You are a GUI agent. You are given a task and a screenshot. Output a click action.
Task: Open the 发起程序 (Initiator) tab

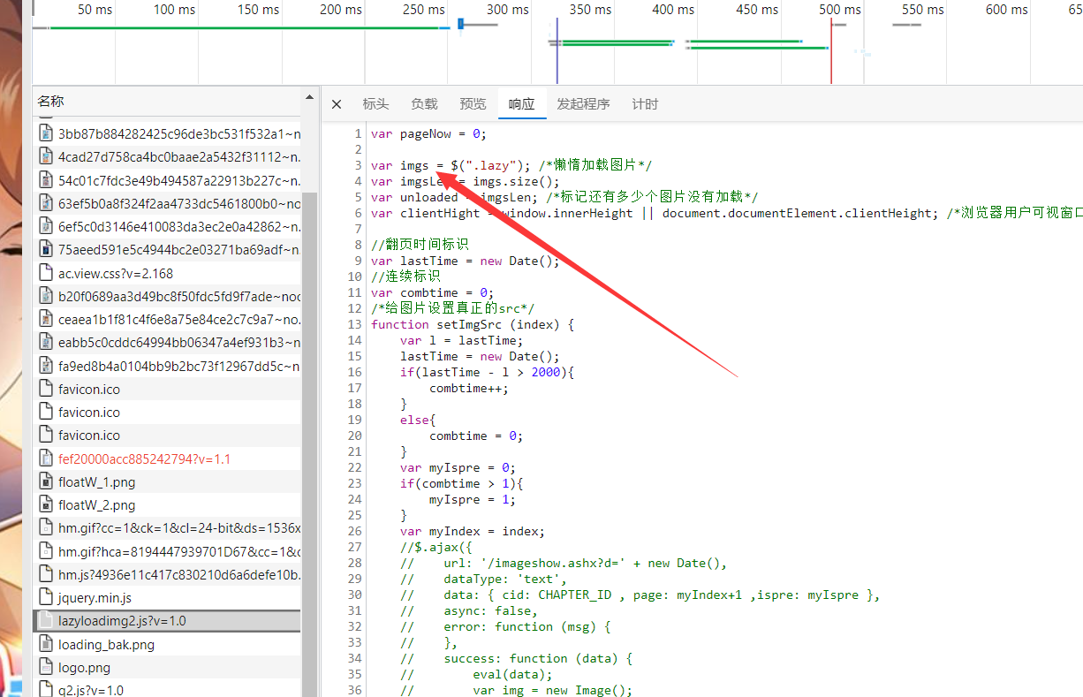(583, 103)
